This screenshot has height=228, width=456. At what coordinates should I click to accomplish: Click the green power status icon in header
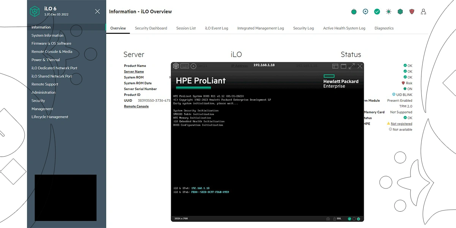(x=354, y=12)
